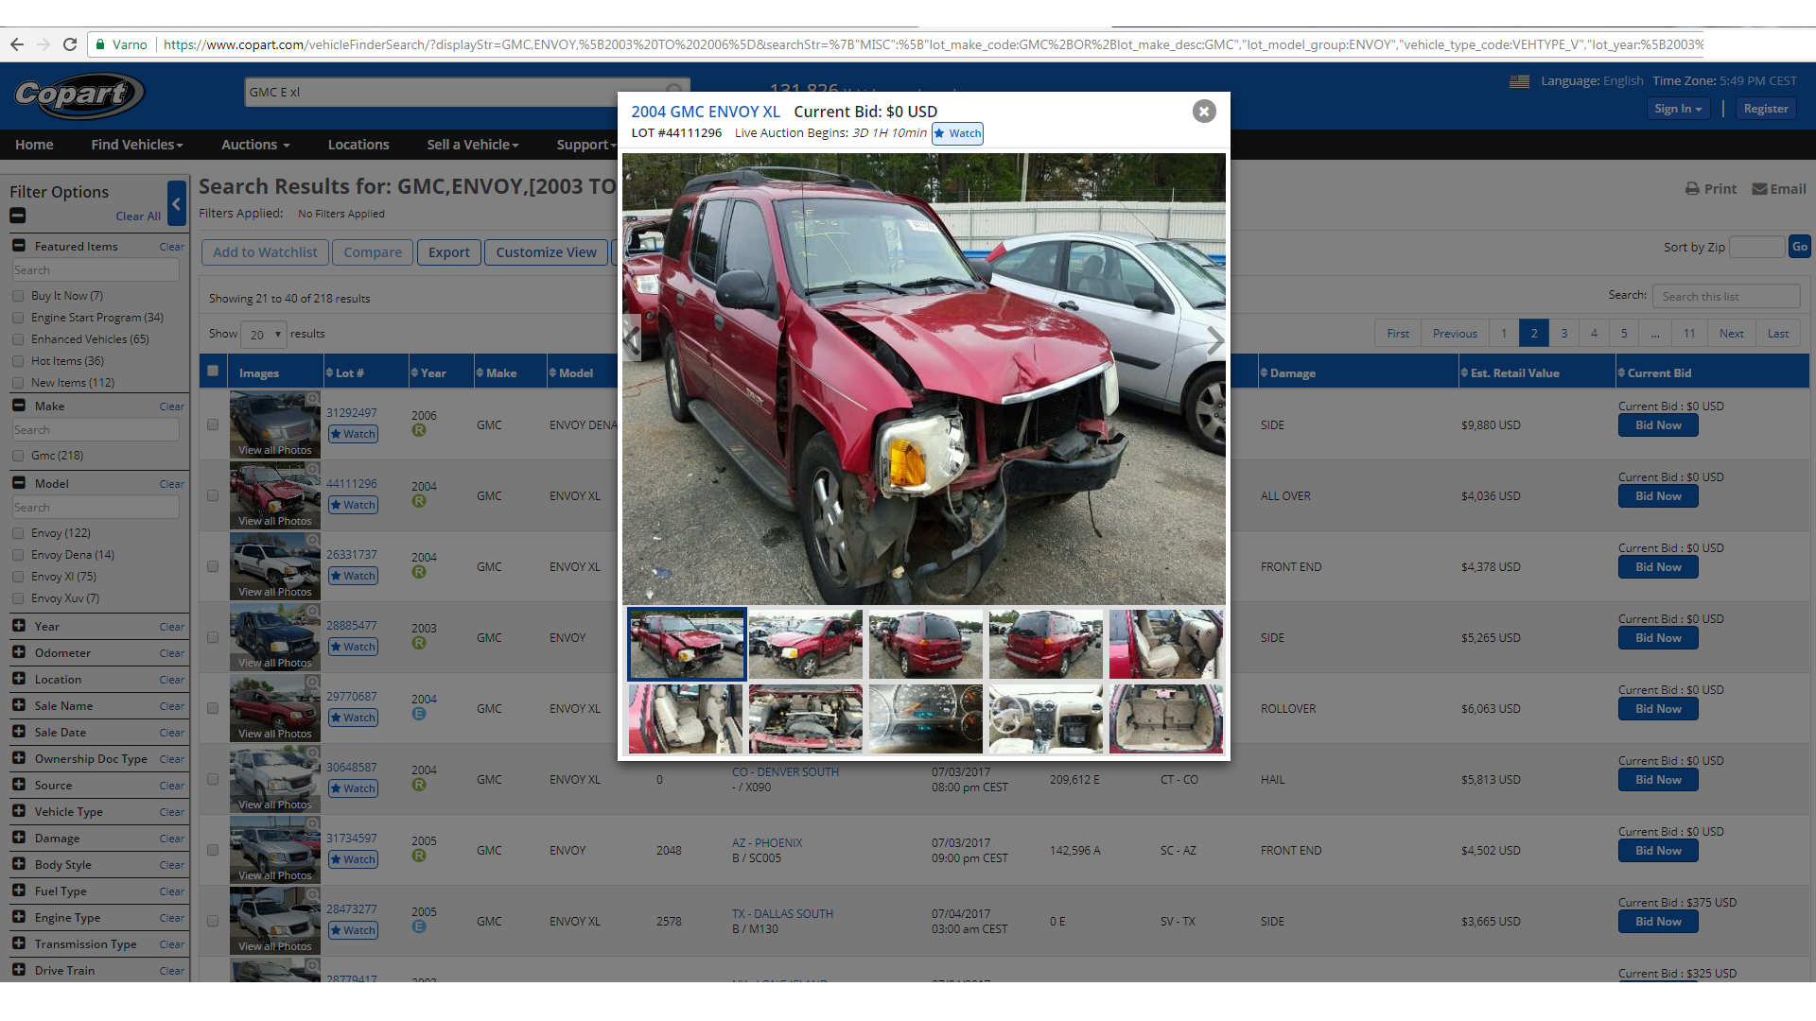
Task: Click the Compare button
Action: (x=373, y=252)
